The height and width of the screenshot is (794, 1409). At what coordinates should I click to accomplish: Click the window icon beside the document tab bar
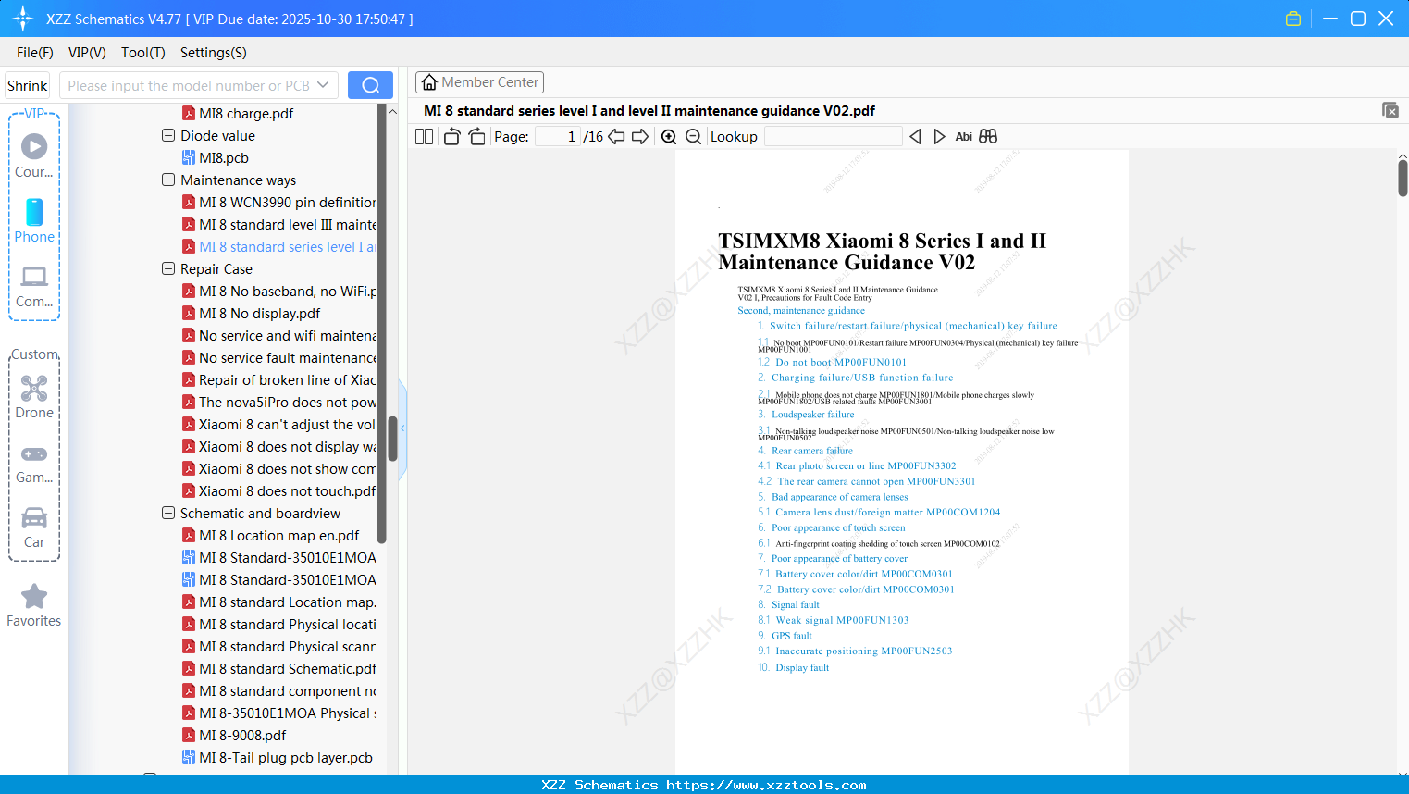pos(1390,110)
